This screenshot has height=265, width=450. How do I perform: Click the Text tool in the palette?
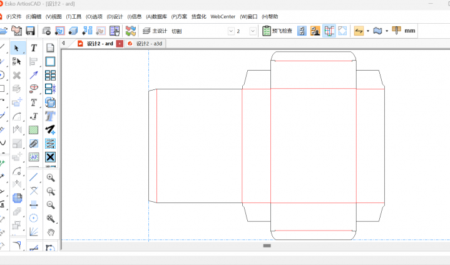pyautogui.click(x=34, y=47)
